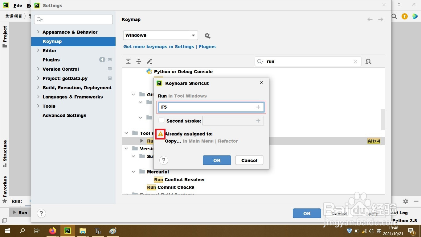Click the Run tab at bottom left
The height and width of the screenshot is (237, 421).
tap(20, 213)
